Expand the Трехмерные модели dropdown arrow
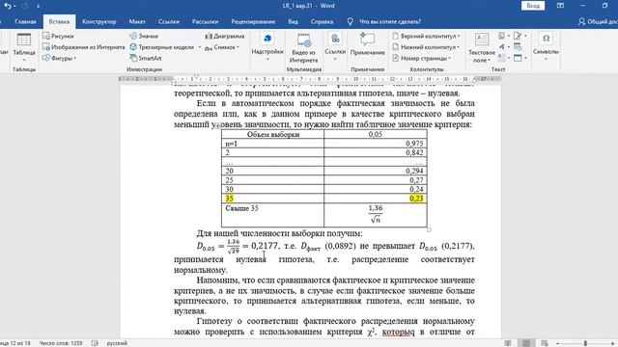Viewport: 618px width, 347px height. coord(200,47)
